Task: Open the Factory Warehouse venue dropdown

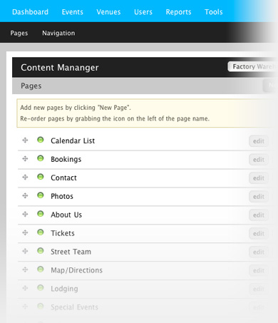Action: [252, 67]
